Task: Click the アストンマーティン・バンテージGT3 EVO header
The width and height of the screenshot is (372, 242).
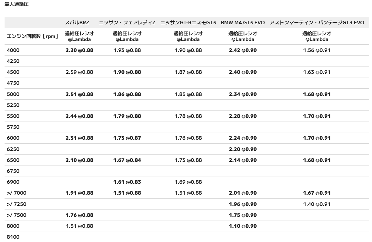Action: (x=317, y=22)
